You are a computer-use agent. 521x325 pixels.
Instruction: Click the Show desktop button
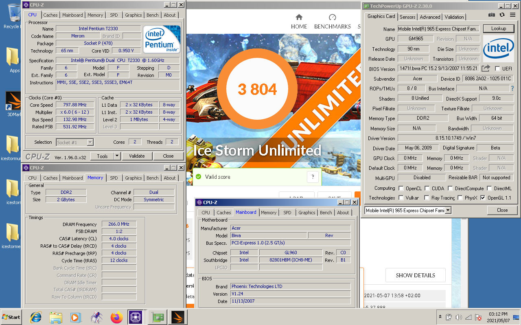(516, 317)
